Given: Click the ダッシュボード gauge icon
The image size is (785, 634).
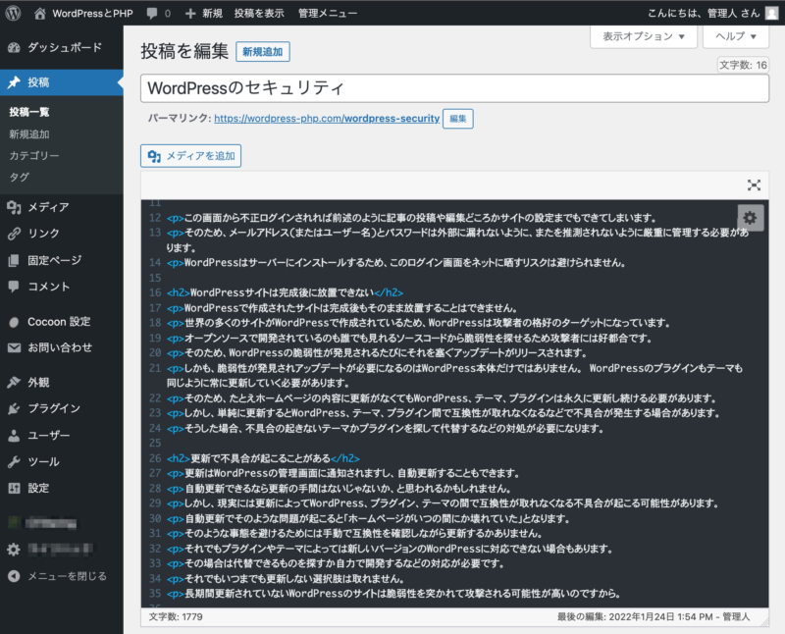Looking at the screenshot, I should point(14,47).
